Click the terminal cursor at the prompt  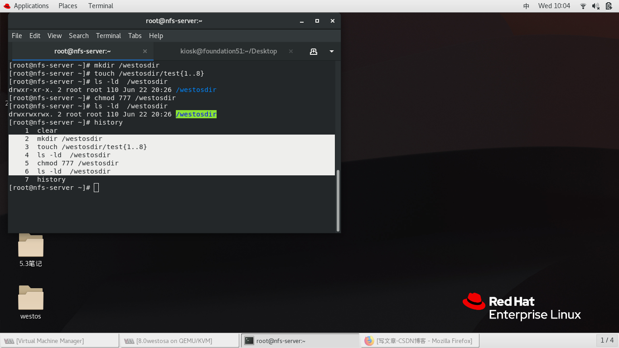pos(96,188)
